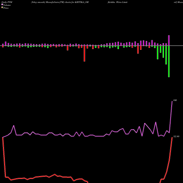183x183 pixels.
Task: Click the magenta volume line's final peak
Action: click(x=172, y=101)
